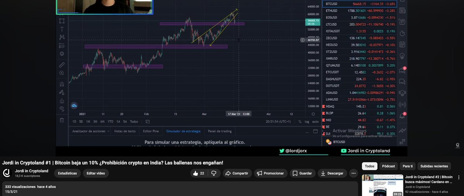Click the blue cloud save button on chart

74,106
